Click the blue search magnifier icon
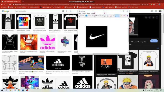 [x=70, y=11]
